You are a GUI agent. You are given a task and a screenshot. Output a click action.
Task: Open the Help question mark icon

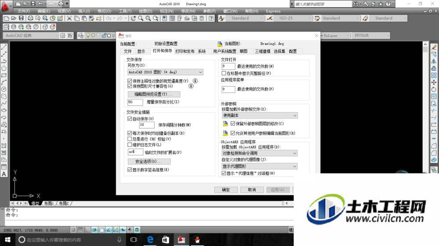coord(211,18)
